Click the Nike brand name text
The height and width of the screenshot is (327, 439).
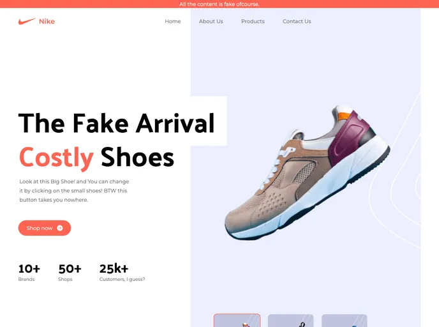[x=47, y=21]
